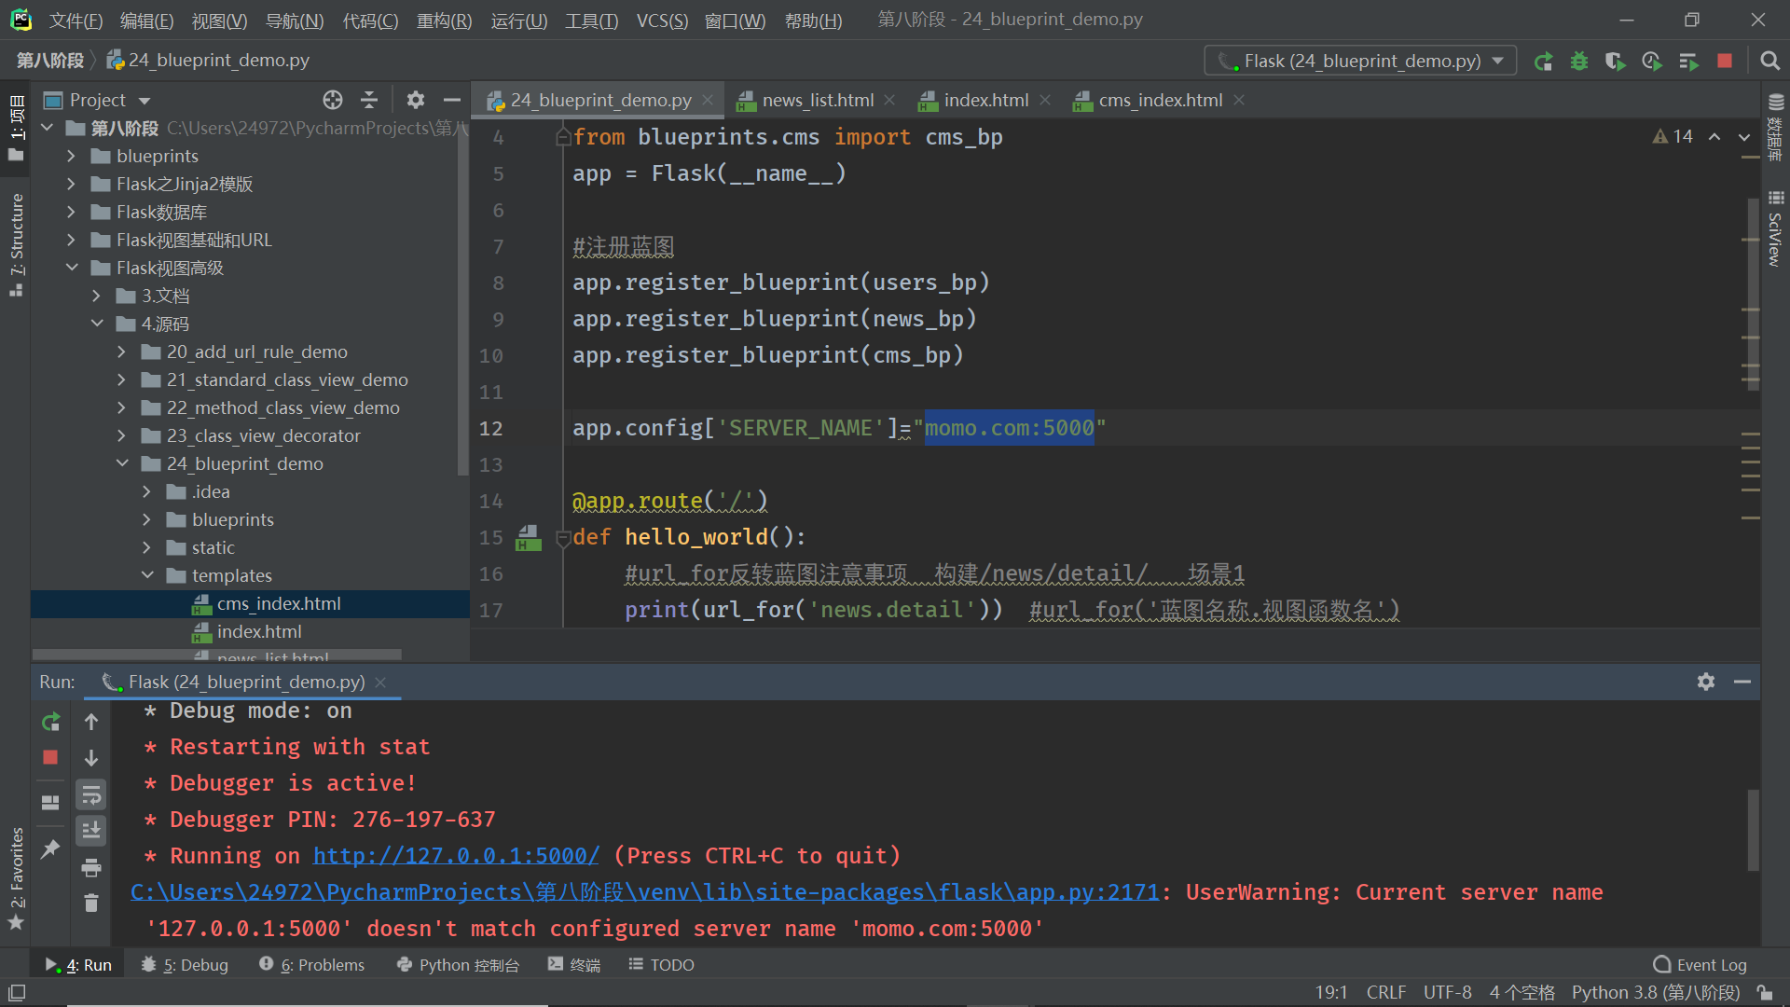Open the 6: Problems tool window

(312, 965)
